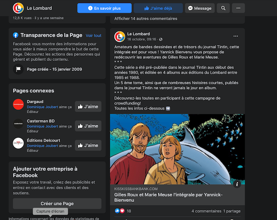Viewport: 277px width, 220px height.
Task: Open the 1 partage link
Action: (x=232, y=211)
